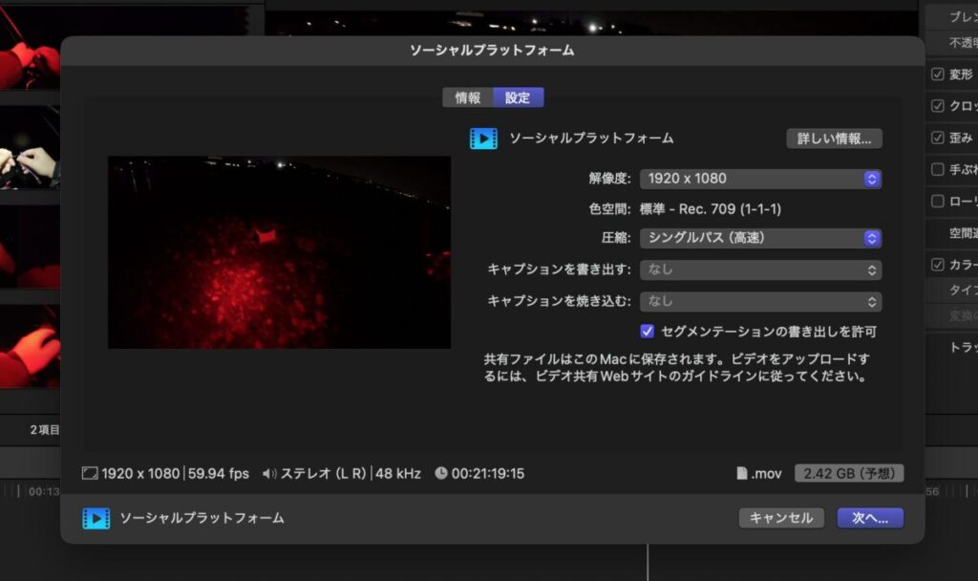The width and height of the screenshot is (978, 581).
Task: Click the clock icon beside the duration
Action: coord(440,473)
